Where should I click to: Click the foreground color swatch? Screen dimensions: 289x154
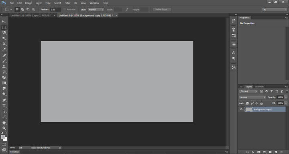(x=3, y=137)
